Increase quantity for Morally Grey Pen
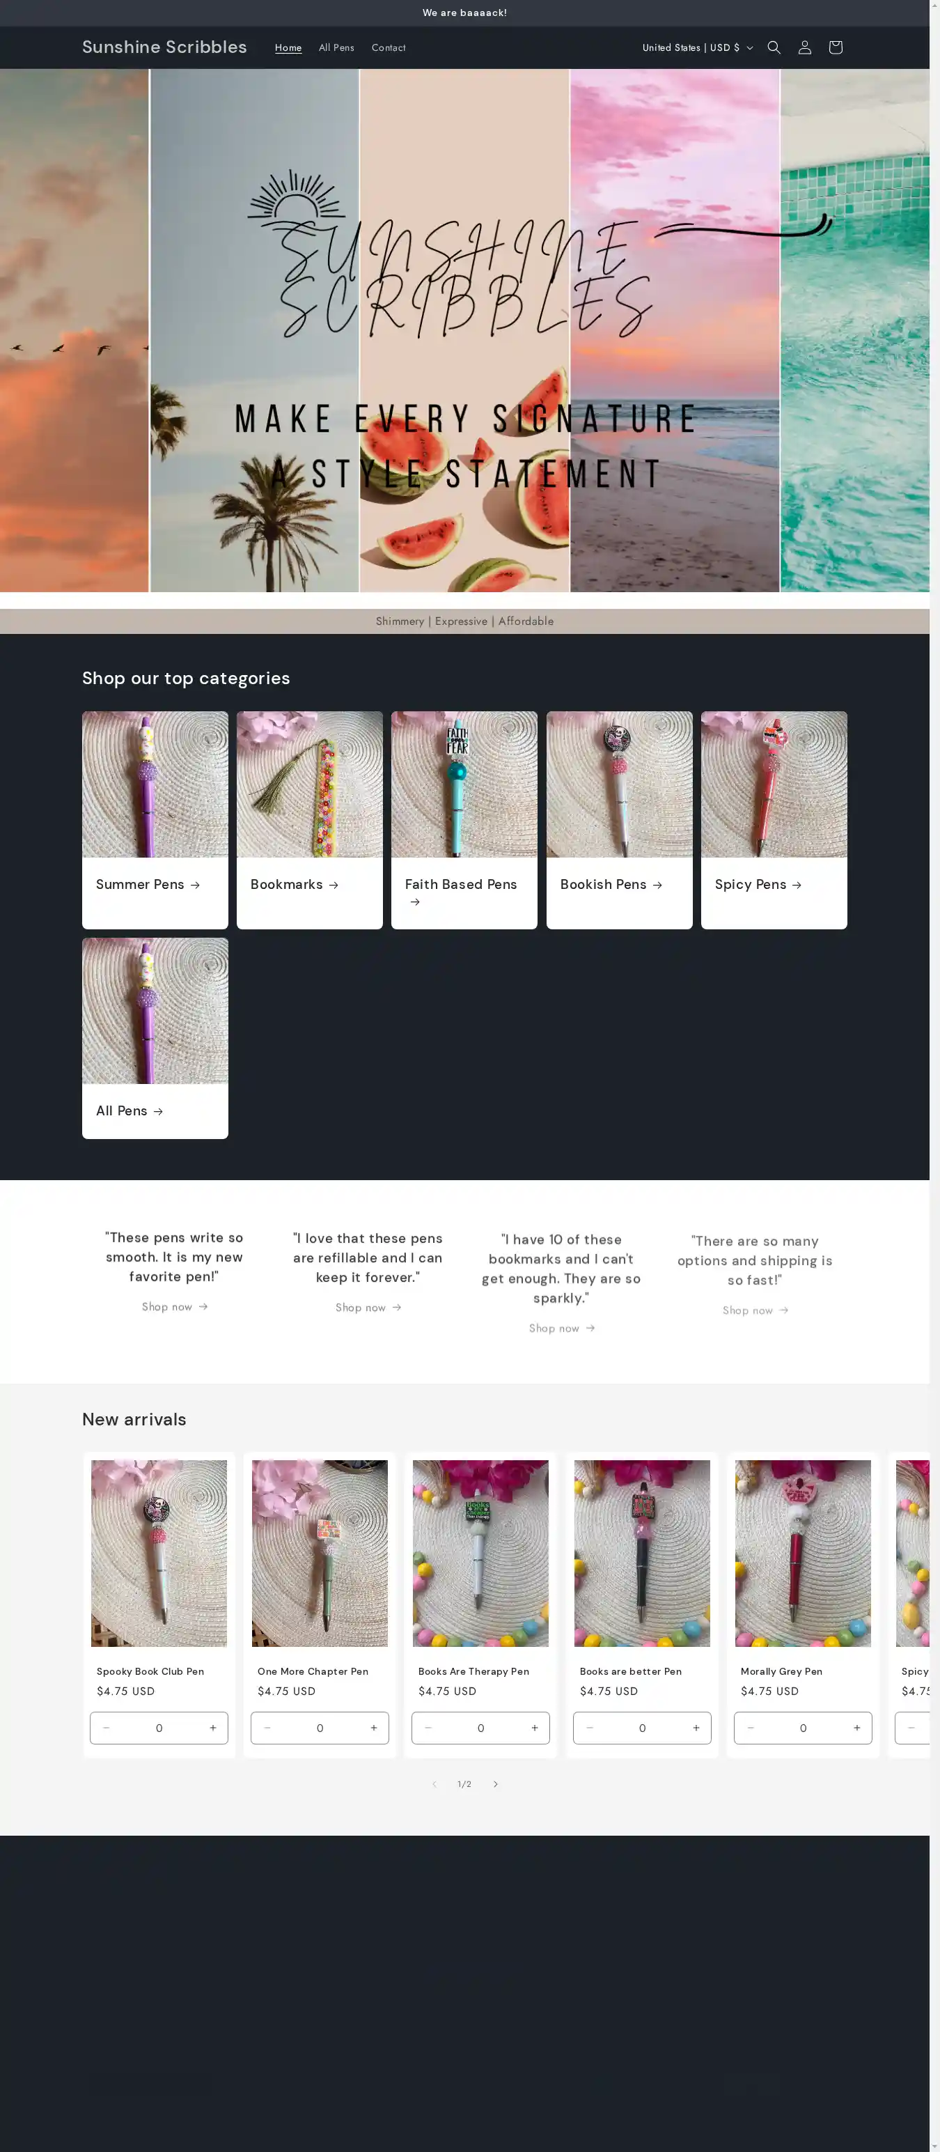Screen dimensions: 940x2152 pyautogui.click(x=856, y=1728)
